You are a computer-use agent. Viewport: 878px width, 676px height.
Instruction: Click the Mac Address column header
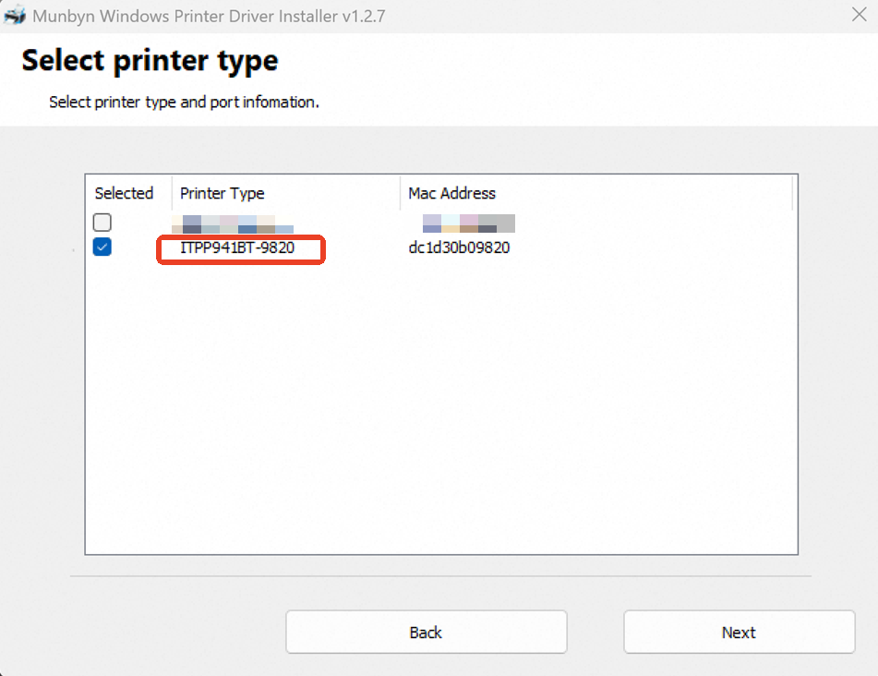coord(451,193)
